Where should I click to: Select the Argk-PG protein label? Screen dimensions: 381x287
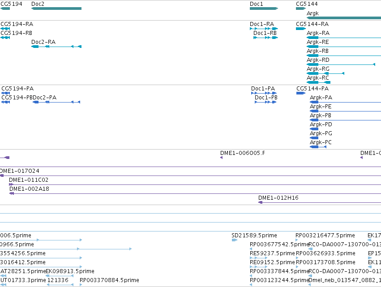321,134
